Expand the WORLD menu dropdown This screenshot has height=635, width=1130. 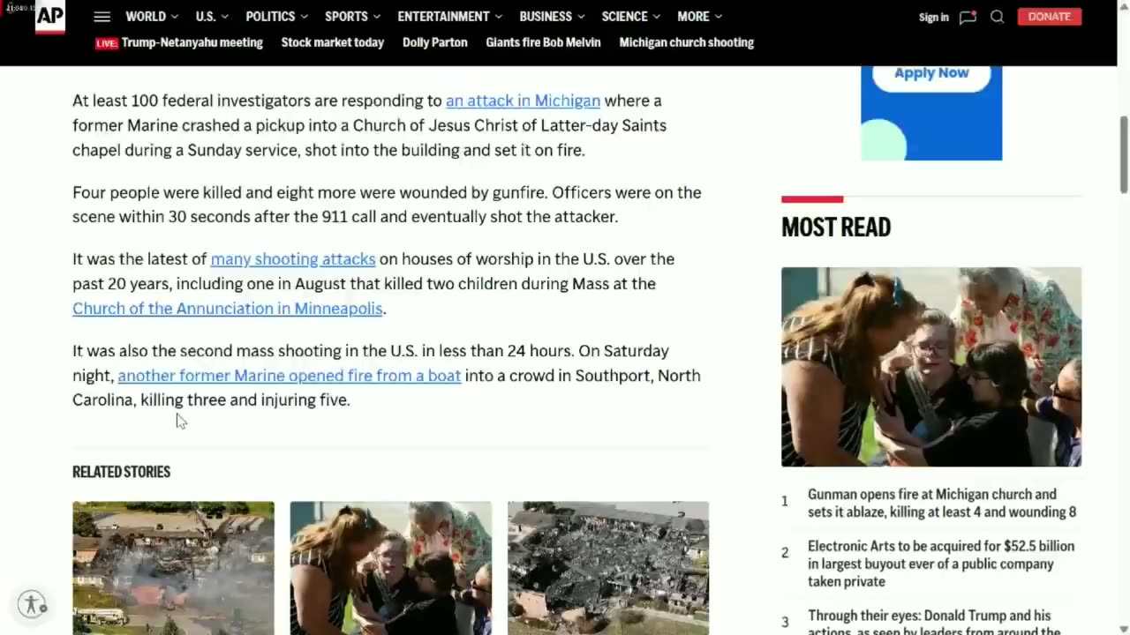[x=152, y=17]
